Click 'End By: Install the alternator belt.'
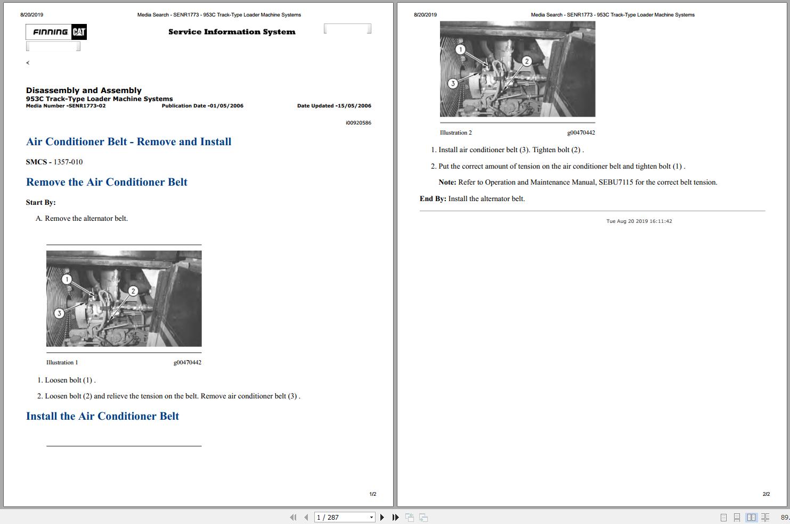 click(x=473, y=199)
